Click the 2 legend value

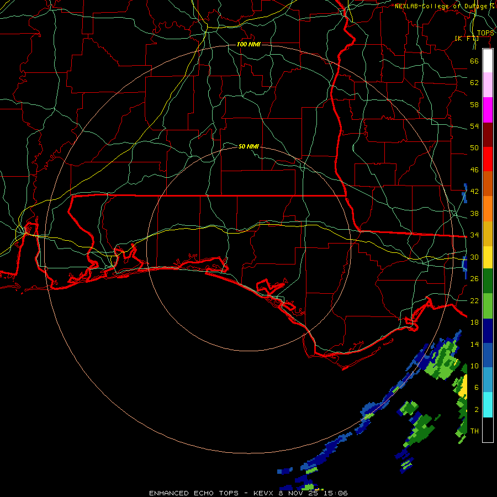pyautogui.click(x=477, y=410)
